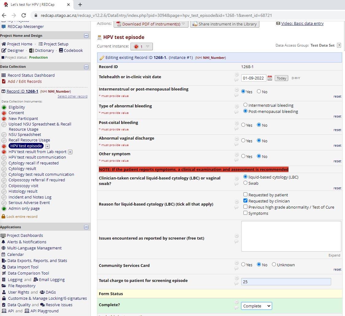This screenshot has height=316, width=345.
Task: Click Share instrument in the Library button
Action: coord(225,24)
